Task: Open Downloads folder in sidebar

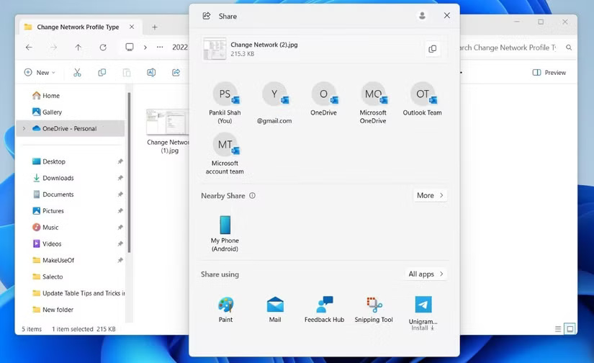Action: 58,178
